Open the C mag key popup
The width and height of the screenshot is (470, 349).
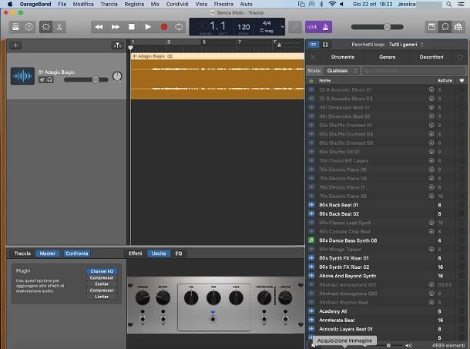tap(267, 31)
